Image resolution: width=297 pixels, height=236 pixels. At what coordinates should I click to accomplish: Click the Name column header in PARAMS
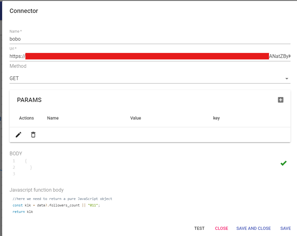pos(53,118)
